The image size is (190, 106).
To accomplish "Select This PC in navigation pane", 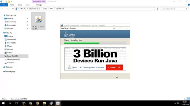I will [x=9, y=33].
